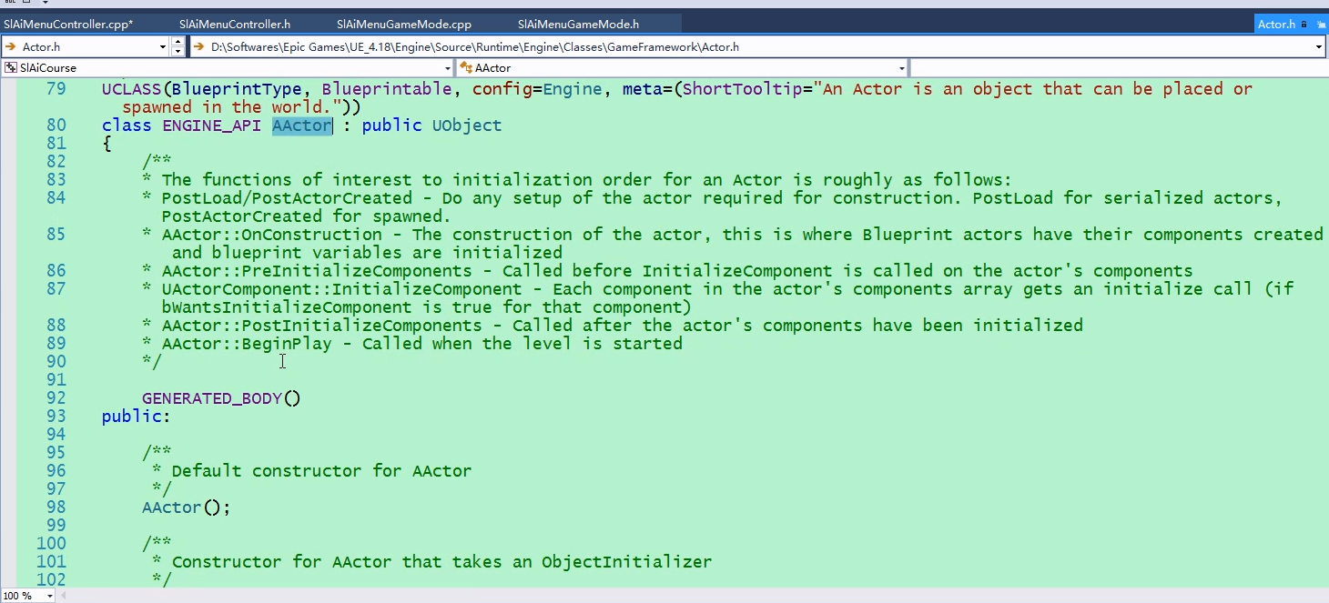Click 'AActor::PreInitializeComponents' comment text
Viewport: 1329px width, 603px height.
317,271
